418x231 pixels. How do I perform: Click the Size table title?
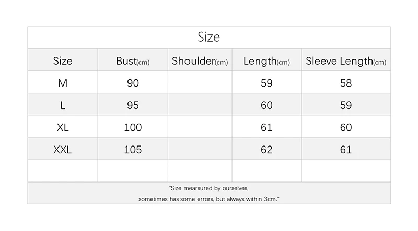click(208, 37)
